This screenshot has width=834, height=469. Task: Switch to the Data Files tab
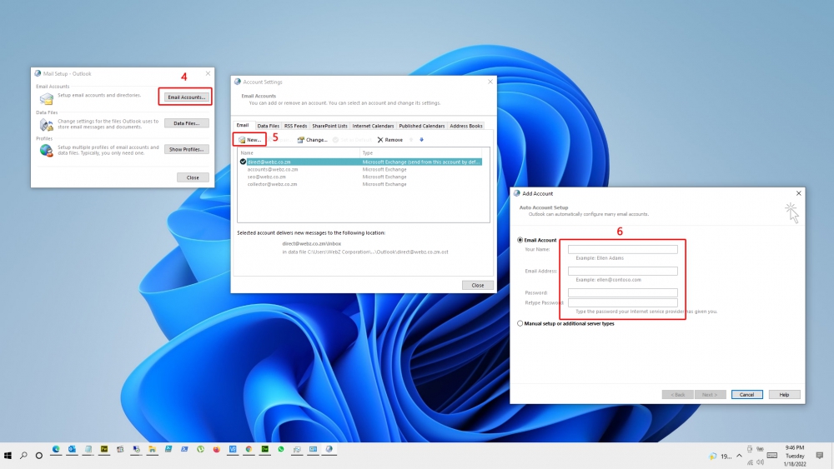(268, 126)
